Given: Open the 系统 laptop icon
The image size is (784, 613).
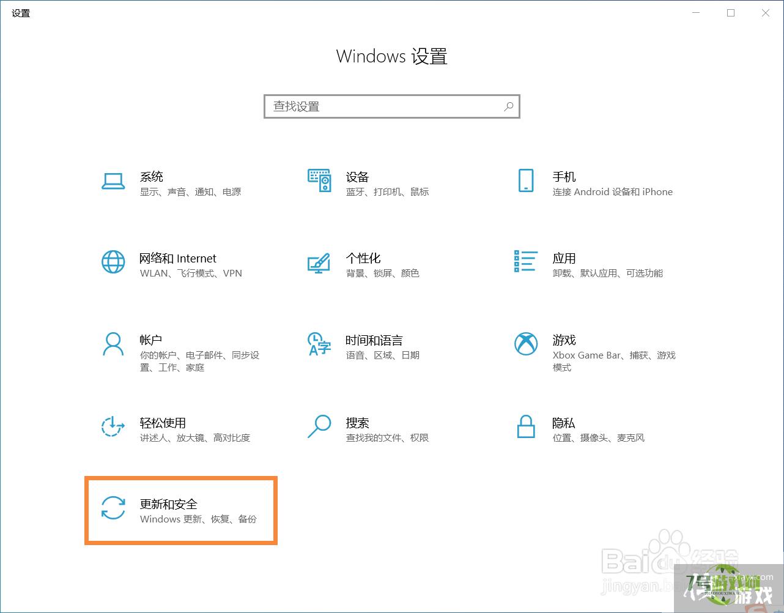Looking at the screenshot, I should tap(113, 181).
